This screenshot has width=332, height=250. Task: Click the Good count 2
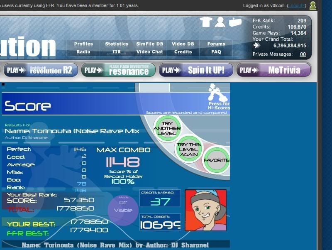(84, 156)
